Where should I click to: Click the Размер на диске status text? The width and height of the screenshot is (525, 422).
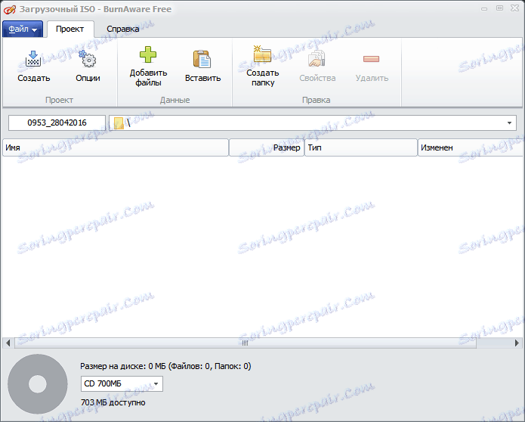point(165,366)
